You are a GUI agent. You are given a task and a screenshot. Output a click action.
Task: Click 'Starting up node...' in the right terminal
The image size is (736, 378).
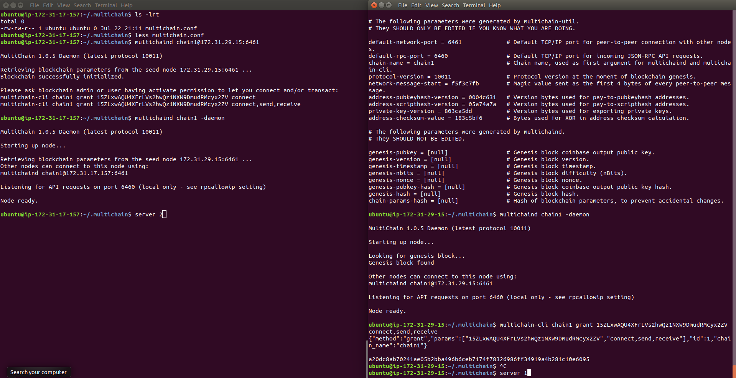pos(401,242)
